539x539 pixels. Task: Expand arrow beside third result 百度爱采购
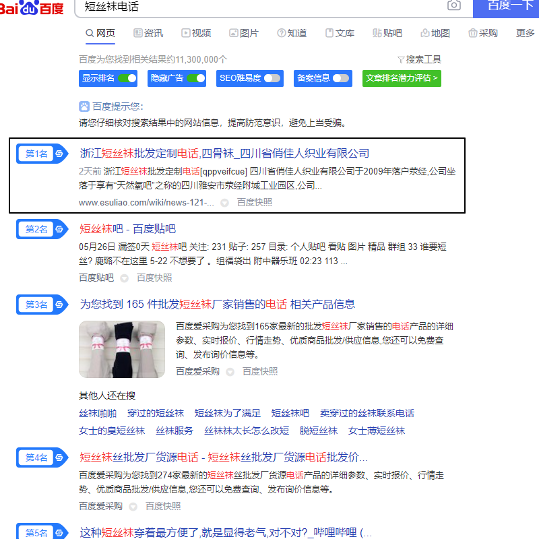[230, 372]
